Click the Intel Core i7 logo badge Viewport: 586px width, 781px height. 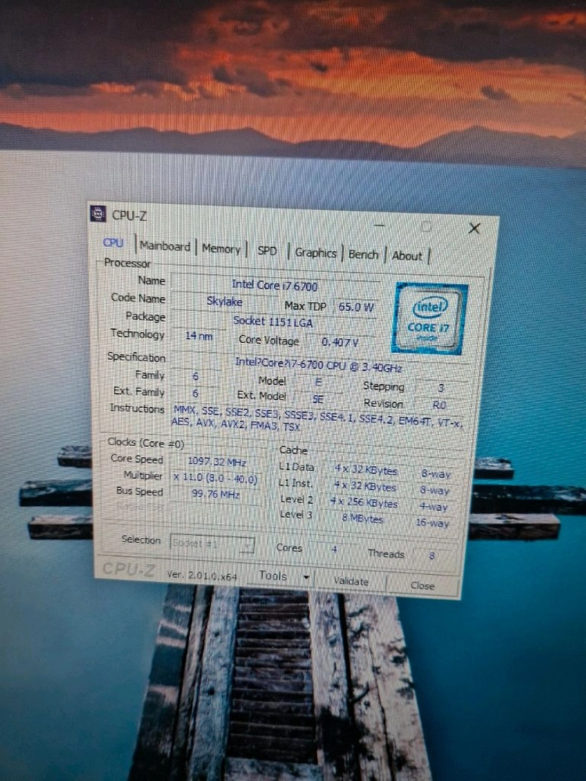pyautogui.click(x=429, y=319)
